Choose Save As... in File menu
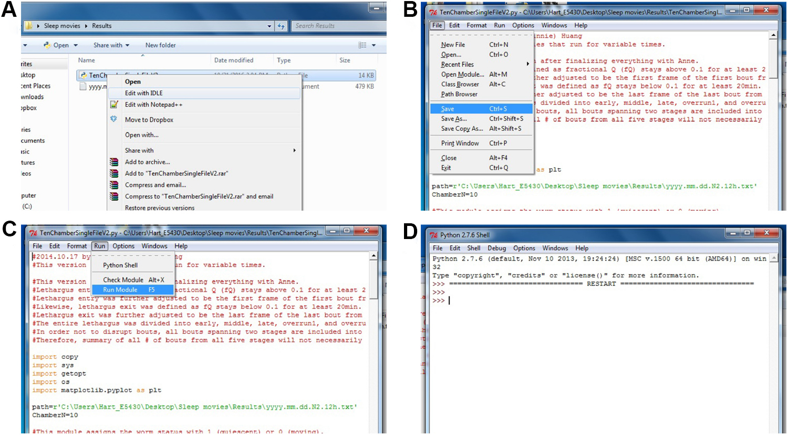This screenshot has height=435, width=788. pos(454,119)
